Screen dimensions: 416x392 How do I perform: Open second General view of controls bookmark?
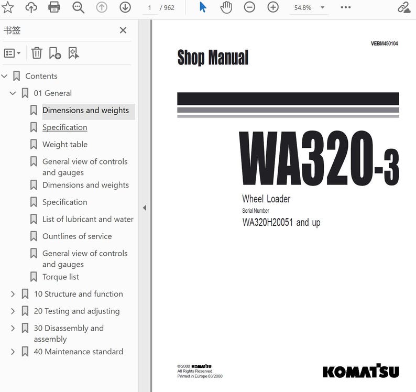[85, 259]
